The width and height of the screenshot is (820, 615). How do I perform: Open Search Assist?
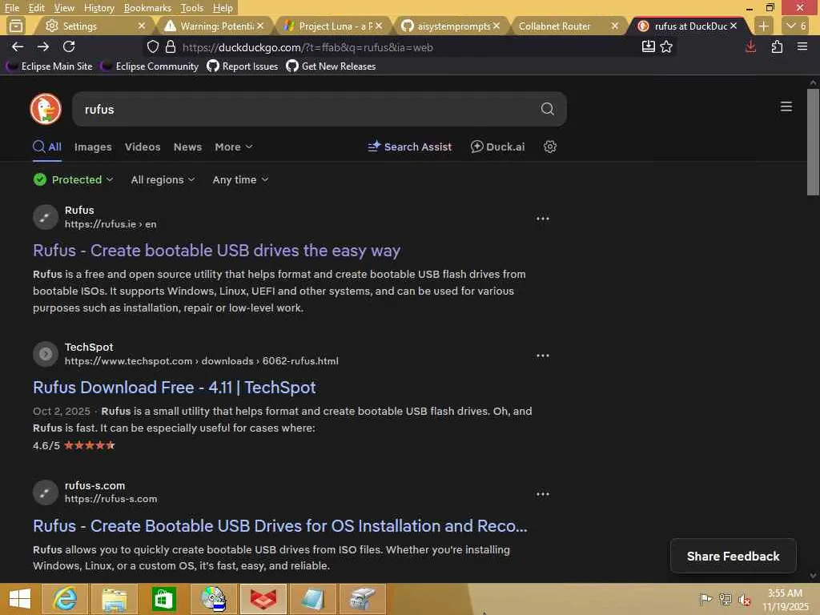tap(409, 147)
